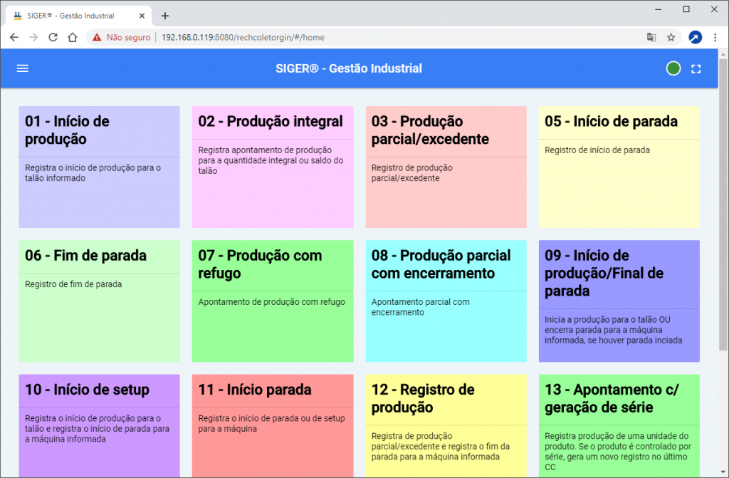
Task: Open the hamburger navigation menu
Action: tap(22, 68)
